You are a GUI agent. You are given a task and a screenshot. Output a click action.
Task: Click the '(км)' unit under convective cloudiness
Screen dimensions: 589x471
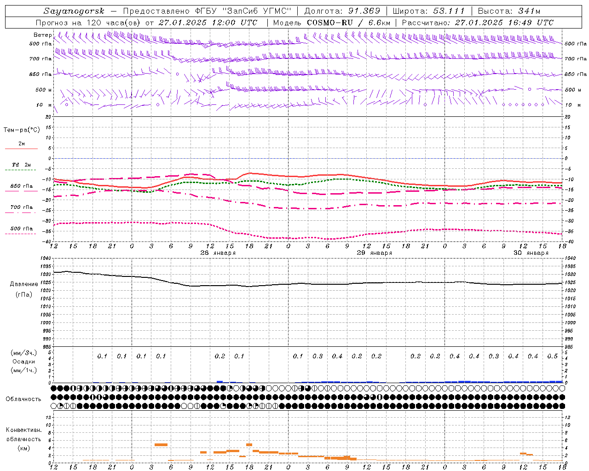(x=24, y=448)
